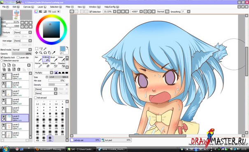
Task: Select the Magic Wand tool
Action: point(45,49)
